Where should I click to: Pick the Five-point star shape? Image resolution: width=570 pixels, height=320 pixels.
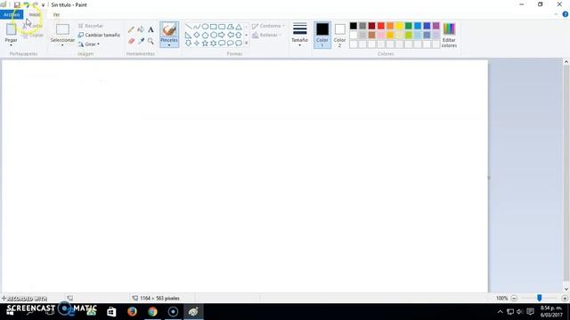point(205,44)
